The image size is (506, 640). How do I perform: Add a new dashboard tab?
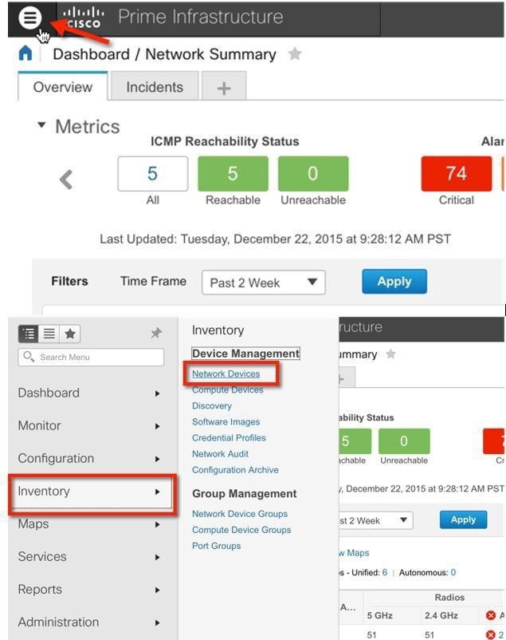point(224,88)
